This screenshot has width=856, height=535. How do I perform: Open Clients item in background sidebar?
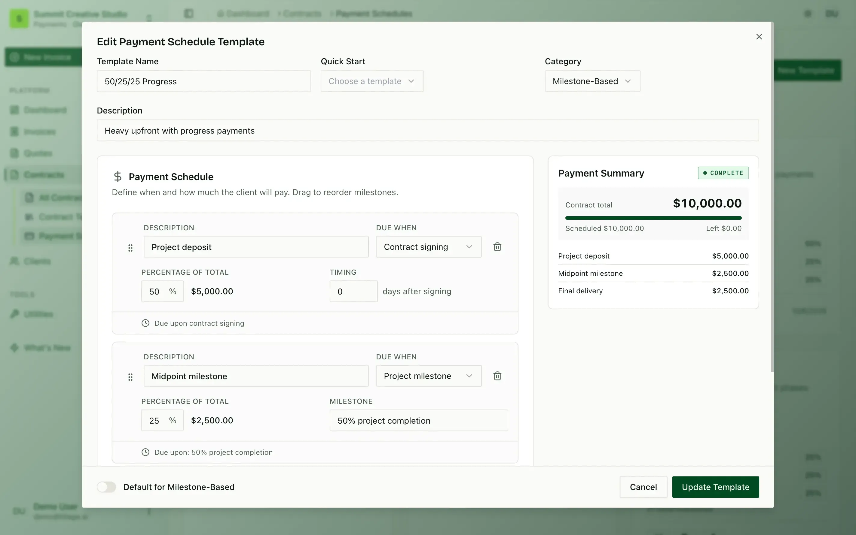coord(37,261)
